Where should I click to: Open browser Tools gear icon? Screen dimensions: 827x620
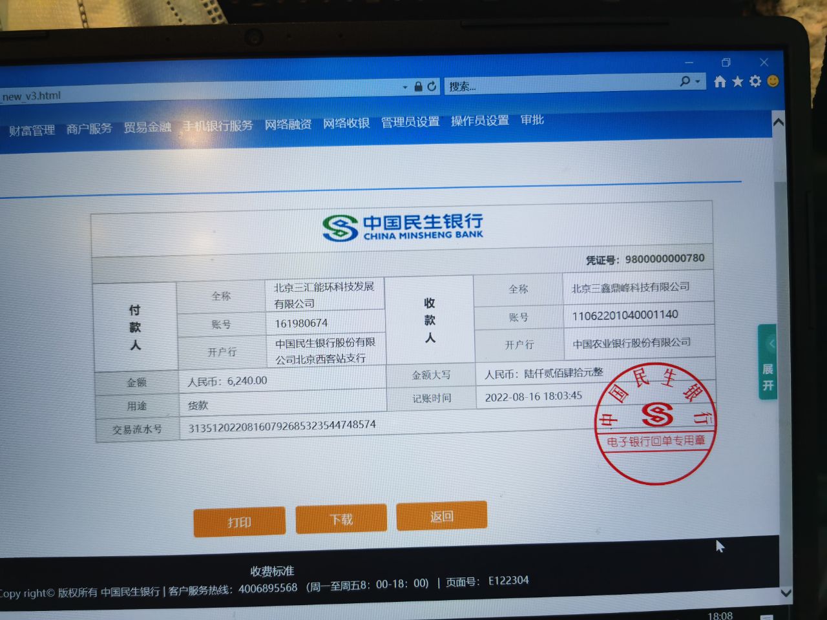click(755, 81)
